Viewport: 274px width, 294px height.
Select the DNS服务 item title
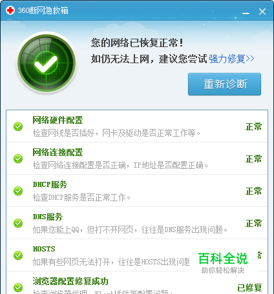(48, 217)
